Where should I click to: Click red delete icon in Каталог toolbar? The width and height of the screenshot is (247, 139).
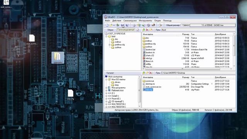(151, 73)
